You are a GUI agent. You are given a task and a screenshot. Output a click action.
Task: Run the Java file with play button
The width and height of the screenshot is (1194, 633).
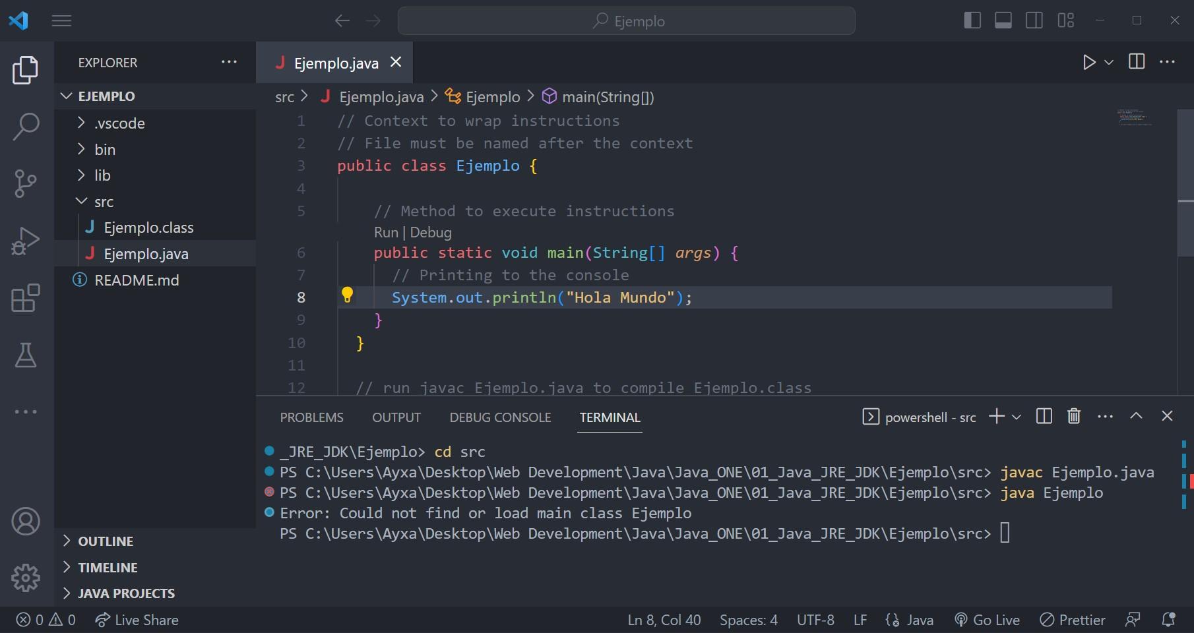point(1089,62)
